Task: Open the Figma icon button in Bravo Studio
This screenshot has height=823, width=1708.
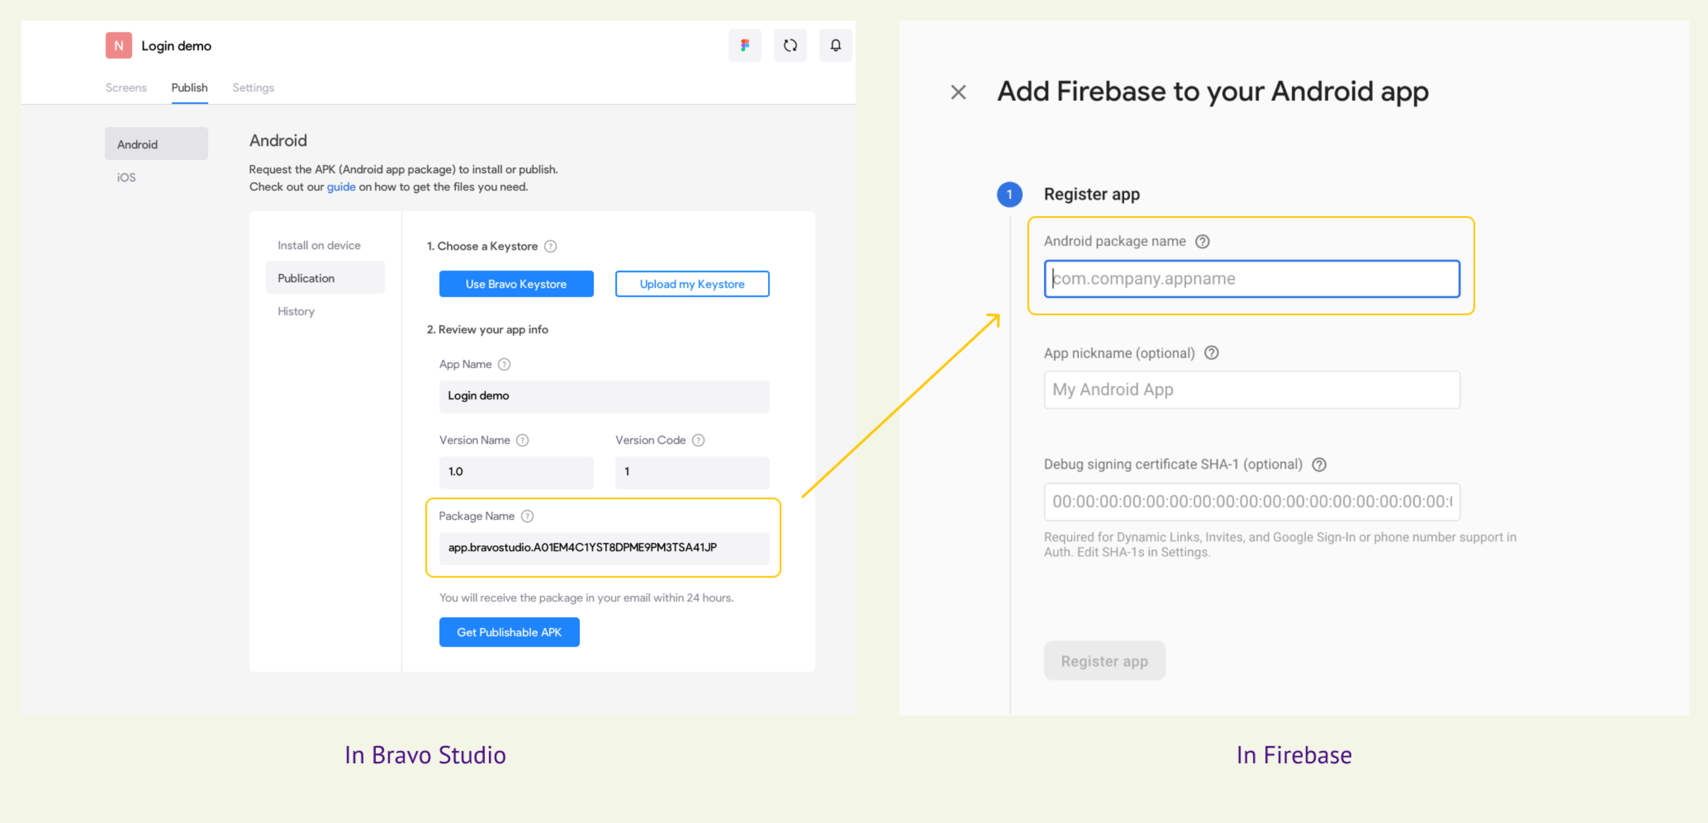Action: [x=745, y=45]
